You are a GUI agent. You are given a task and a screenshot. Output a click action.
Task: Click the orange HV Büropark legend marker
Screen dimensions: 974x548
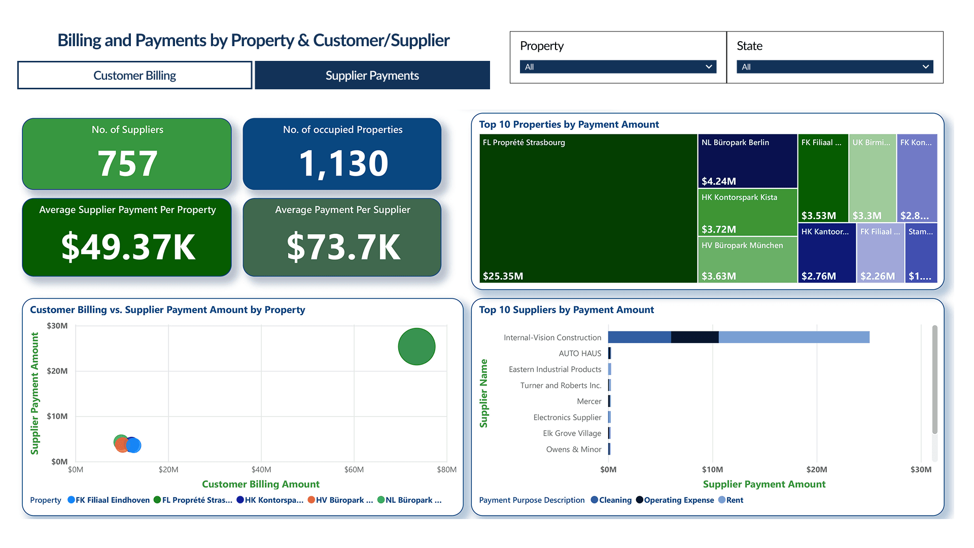click(311, 500)
